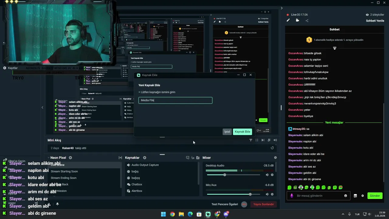Viewport: 389px width, 219px height.
Task: Send the chat message with Gönder
Action: pos(375,196)
